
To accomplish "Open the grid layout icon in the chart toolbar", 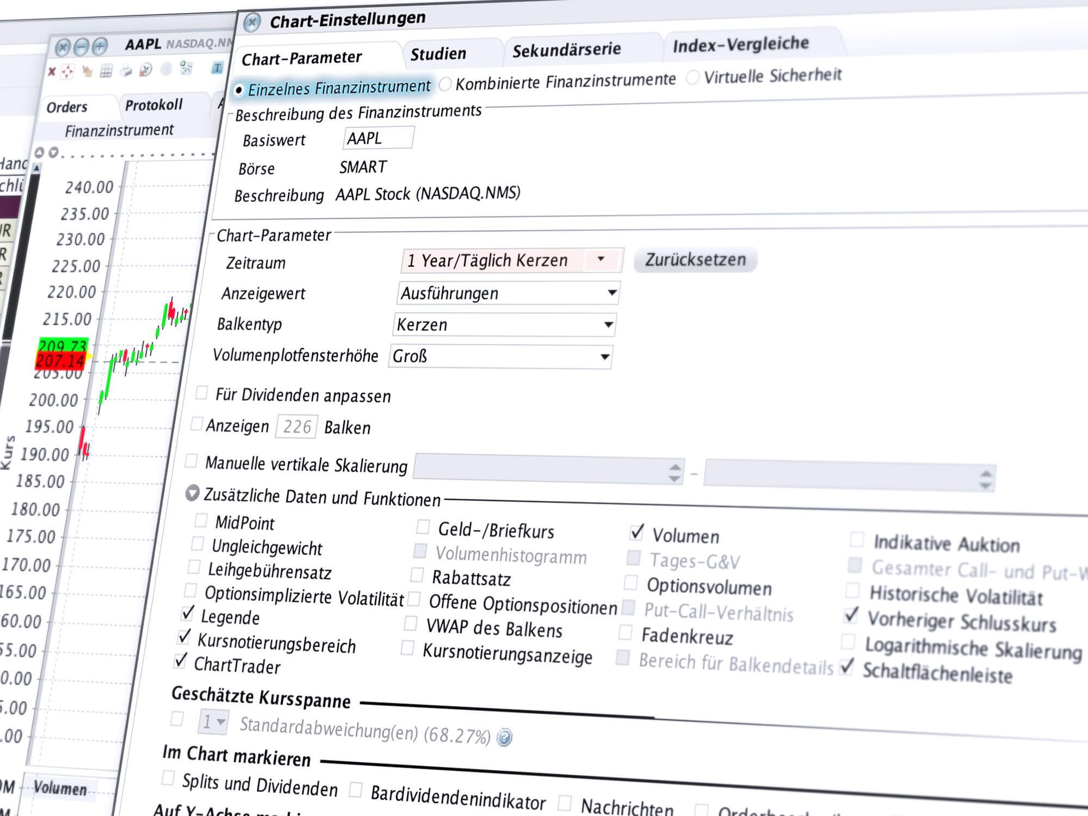I will coord(107,70).
